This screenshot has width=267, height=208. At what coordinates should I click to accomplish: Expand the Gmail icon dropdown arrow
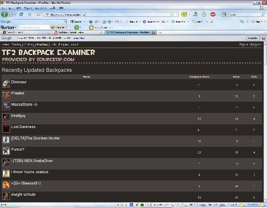(121, 22)
